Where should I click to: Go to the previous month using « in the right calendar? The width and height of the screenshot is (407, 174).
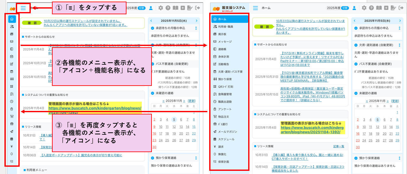[367, 101]
